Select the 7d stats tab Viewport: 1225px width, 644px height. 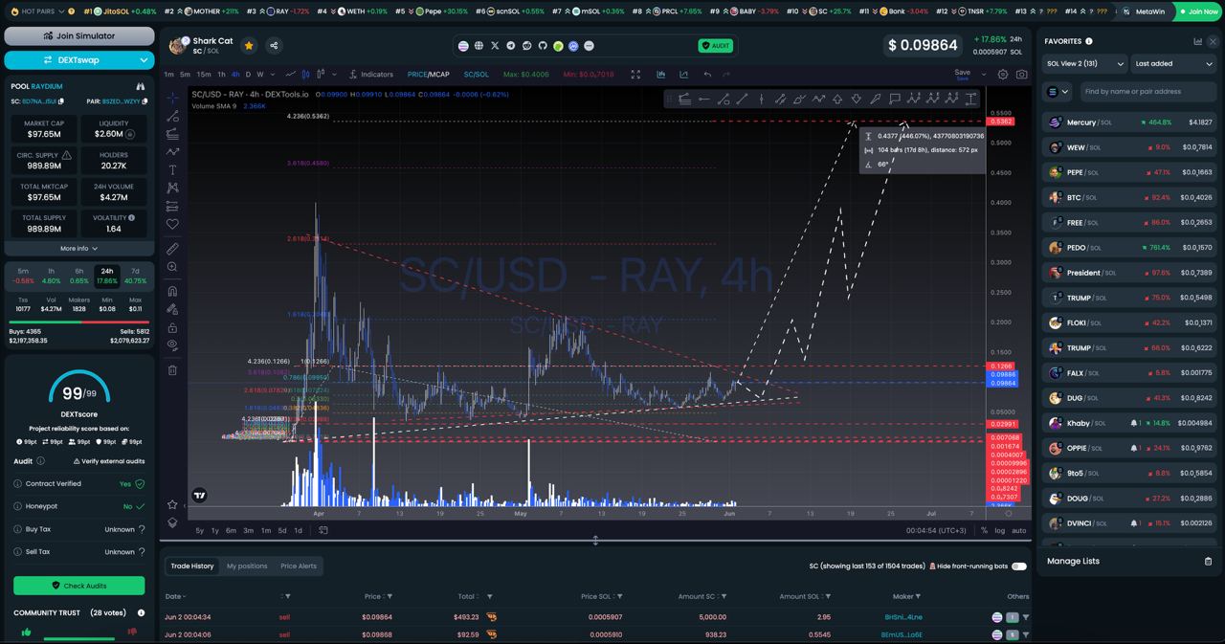135,276
